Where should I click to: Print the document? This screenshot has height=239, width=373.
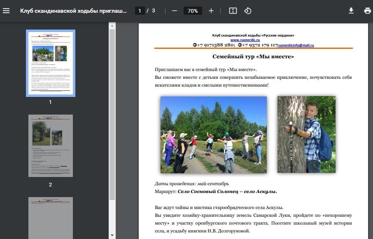(x=367, y=11)
